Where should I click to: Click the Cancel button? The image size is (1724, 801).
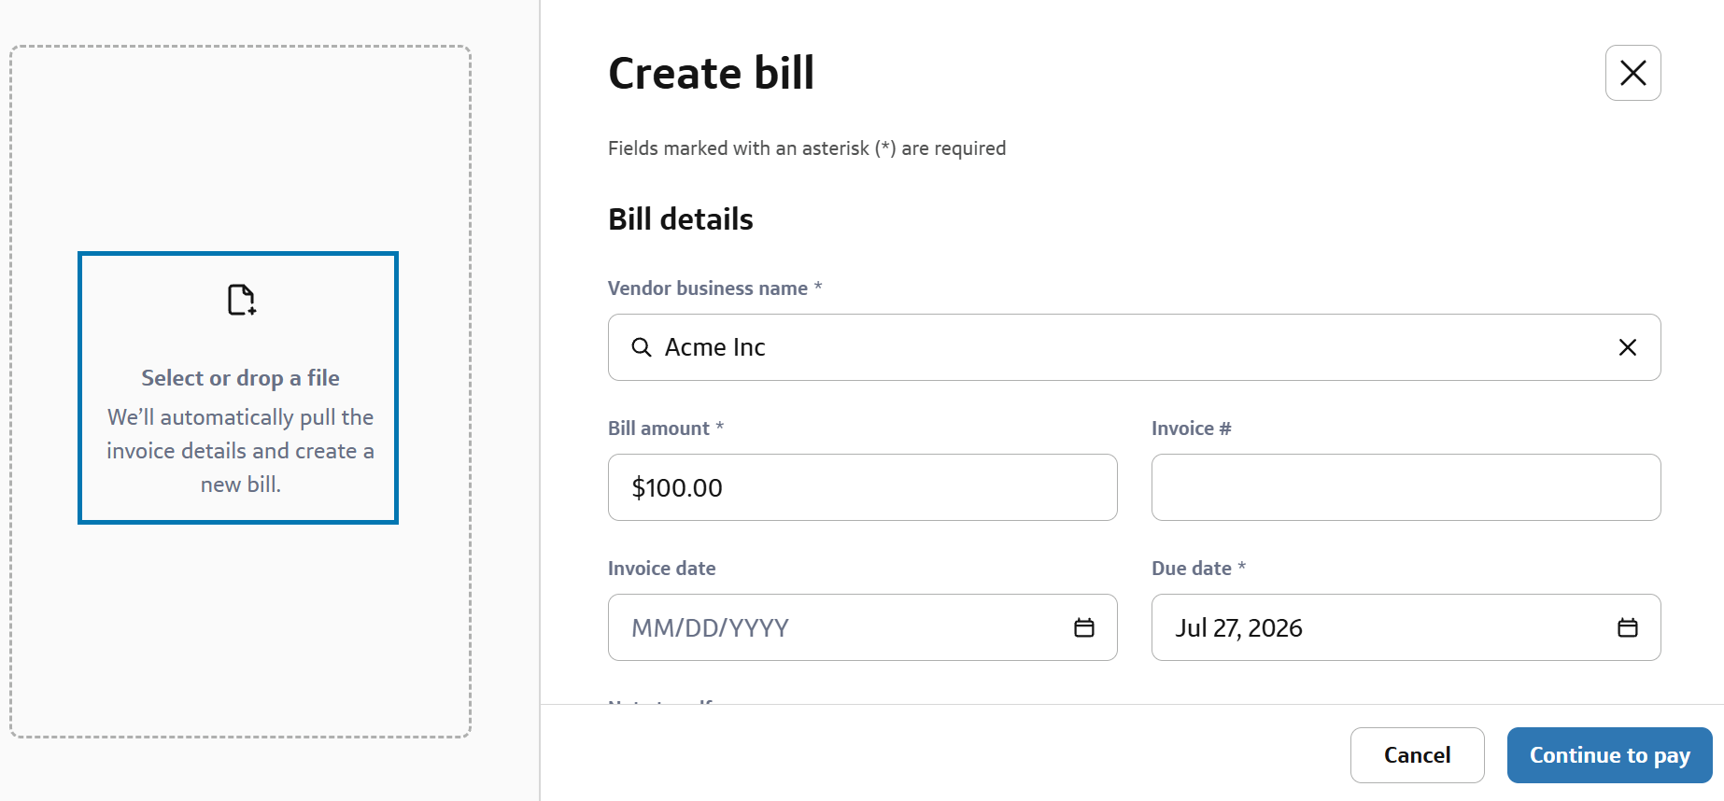point(1417,755)
